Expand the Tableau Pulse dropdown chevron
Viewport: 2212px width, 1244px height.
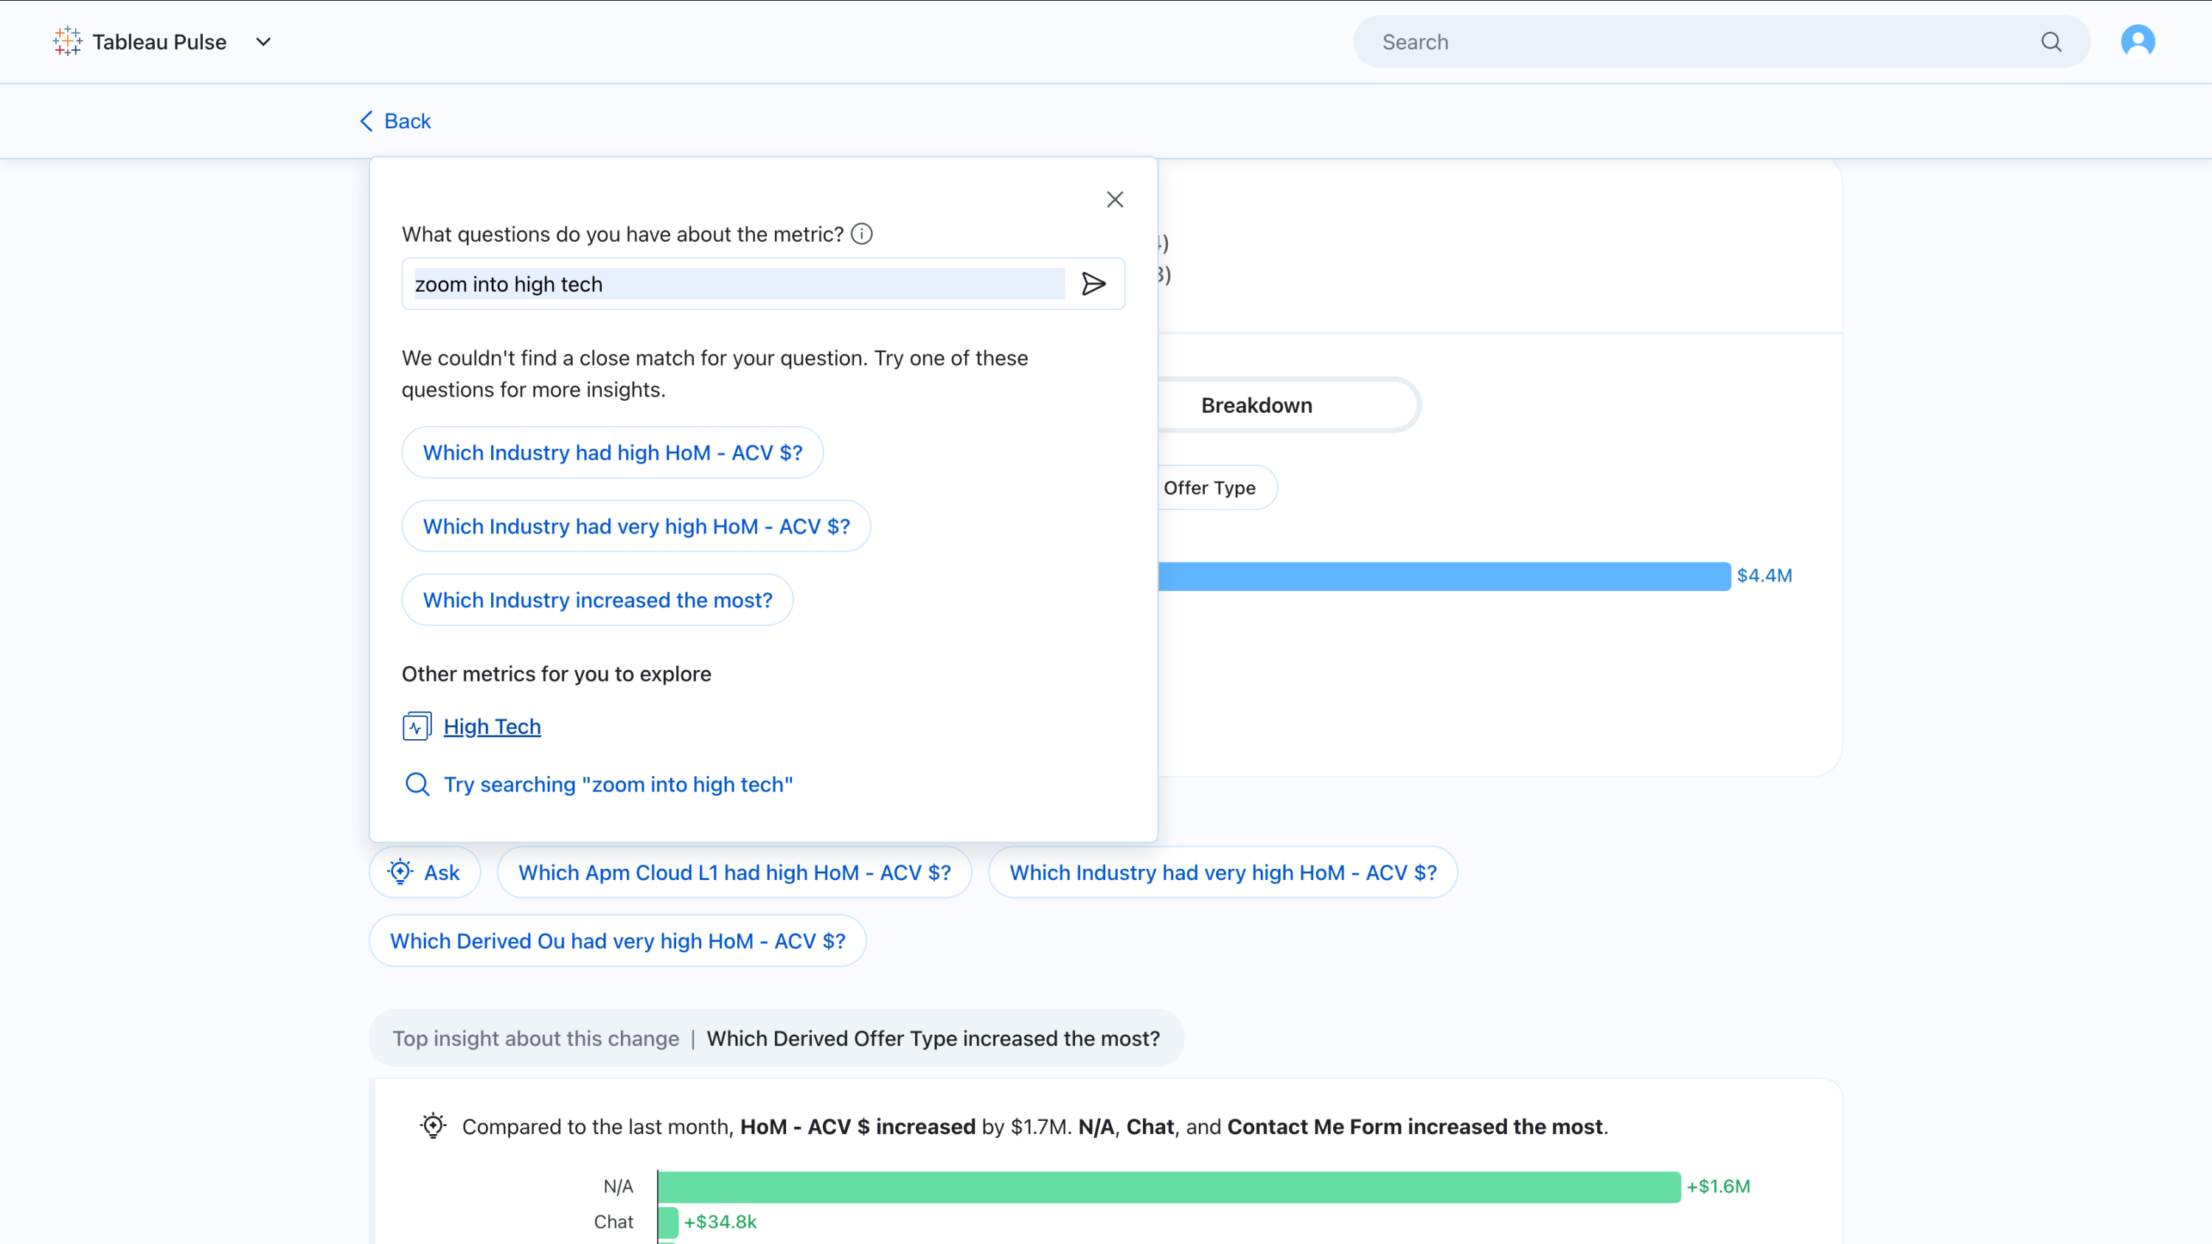264,41
